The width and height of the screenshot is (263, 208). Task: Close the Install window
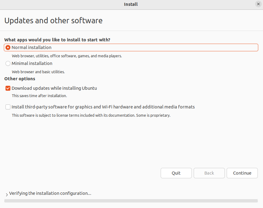(258, 4)
